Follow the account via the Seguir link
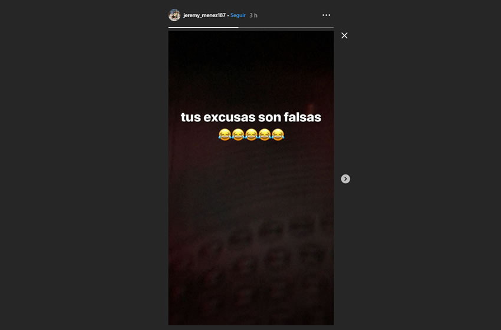The width and height of the screenshot is (501, 330). [238, 15]
